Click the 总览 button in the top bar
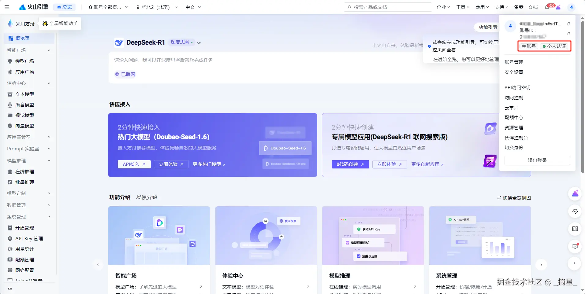 pyautogui.click(x=65, y=7)
